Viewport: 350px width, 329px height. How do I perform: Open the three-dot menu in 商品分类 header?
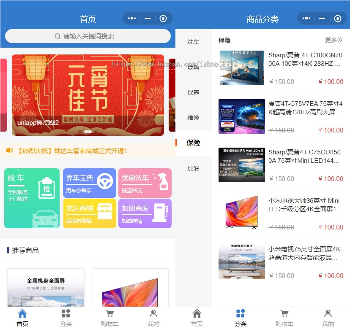click(x=306, y=18)
